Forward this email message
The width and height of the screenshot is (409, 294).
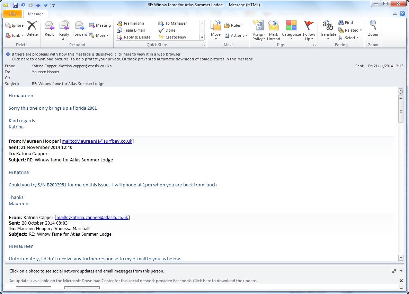click(x=80, y=29)
